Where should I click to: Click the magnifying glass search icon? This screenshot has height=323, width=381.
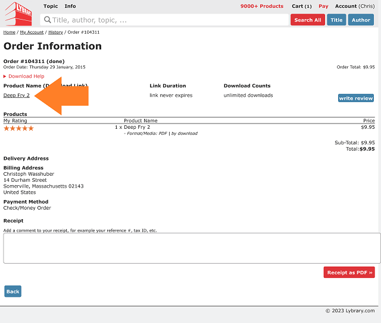pyautogui.click(x=48, y=20)
